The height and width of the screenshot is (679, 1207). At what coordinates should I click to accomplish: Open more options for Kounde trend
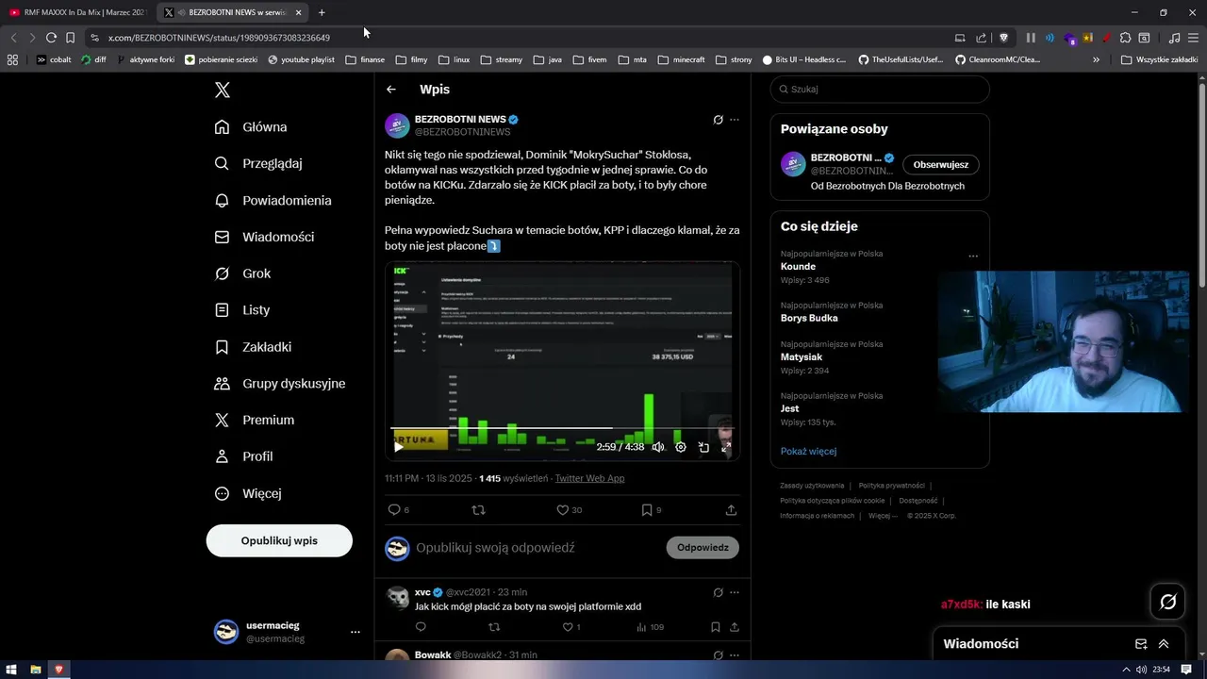point(973,257)
